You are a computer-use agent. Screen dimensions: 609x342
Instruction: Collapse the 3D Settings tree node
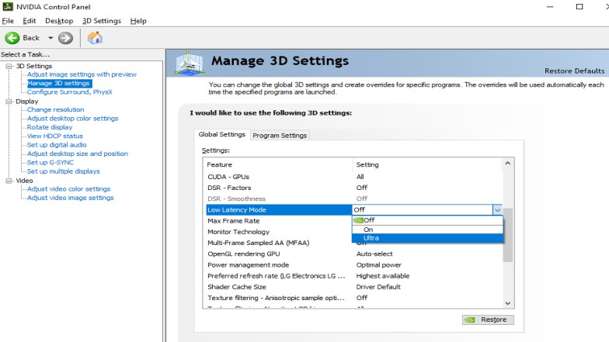(x=9, y=67)
